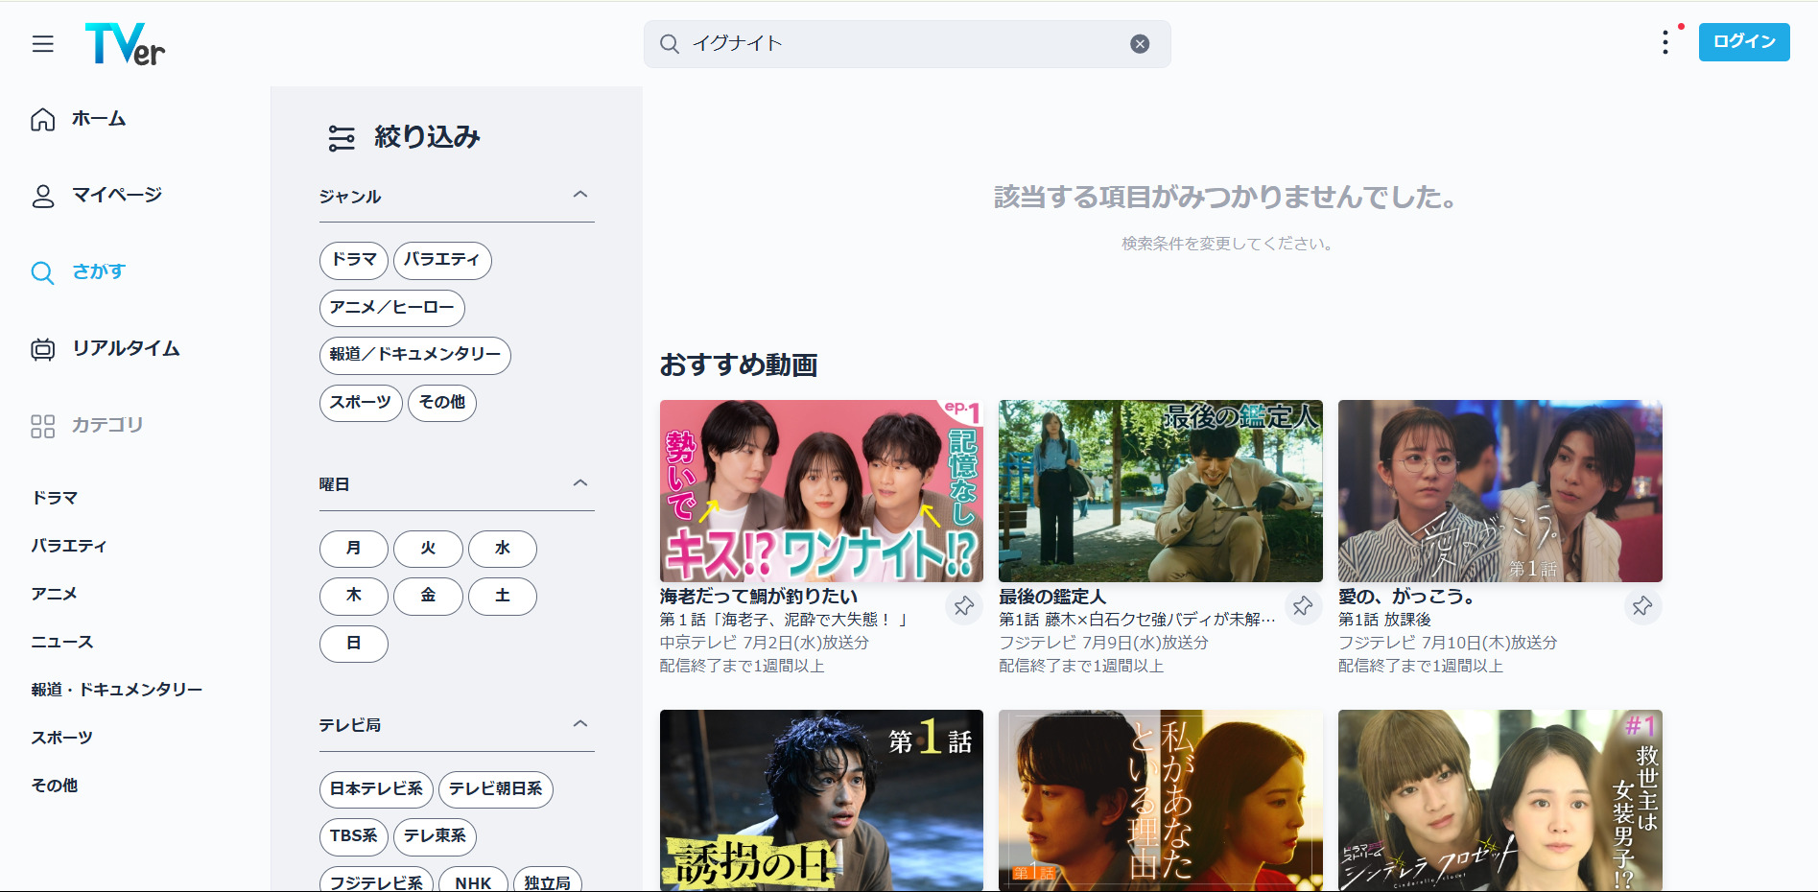Click the 海老だって鯛が釣りたい title text

point(759,597)
